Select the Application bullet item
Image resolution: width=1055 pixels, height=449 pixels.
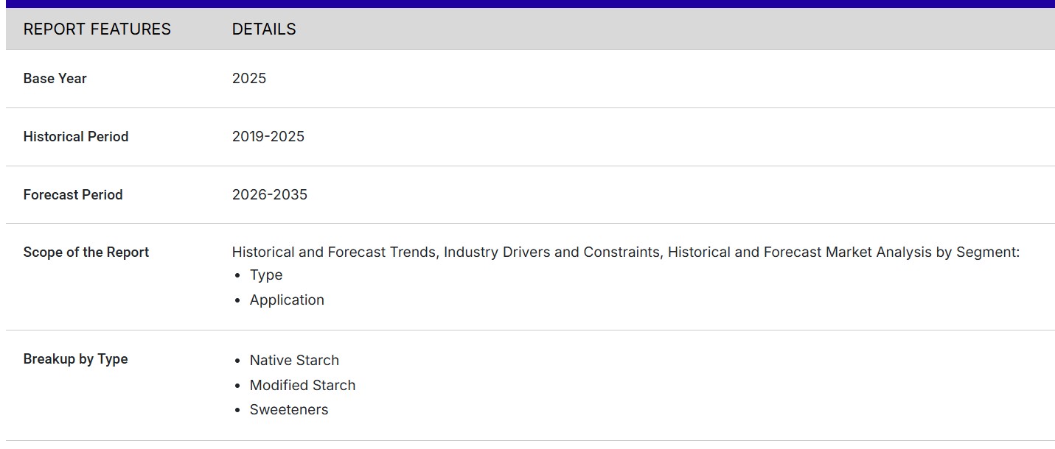[x=287, y=300]
